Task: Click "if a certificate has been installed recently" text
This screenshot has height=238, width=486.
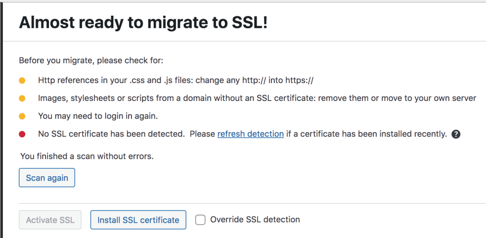Action: coord(366,134)
